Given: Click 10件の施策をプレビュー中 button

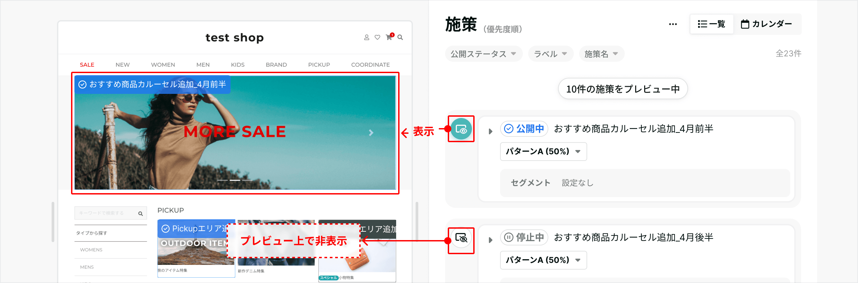Looking at the screenshot, I should click(x=623, y=89).
